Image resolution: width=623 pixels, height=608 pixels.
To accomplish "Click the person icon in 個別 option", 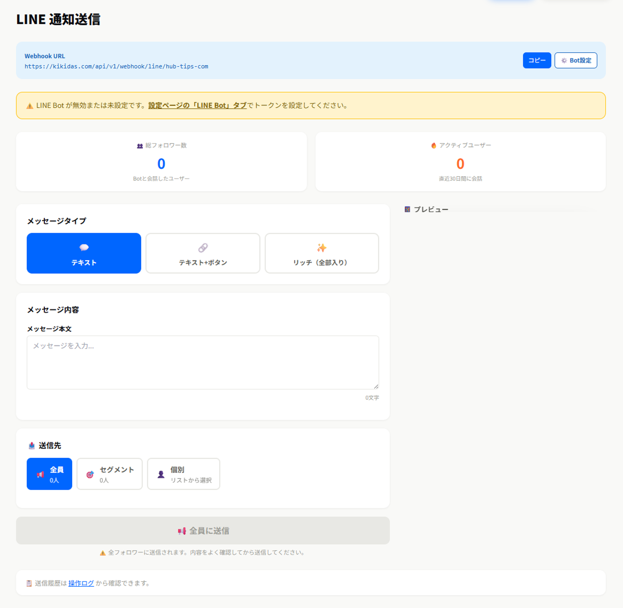I will (161, 474).
